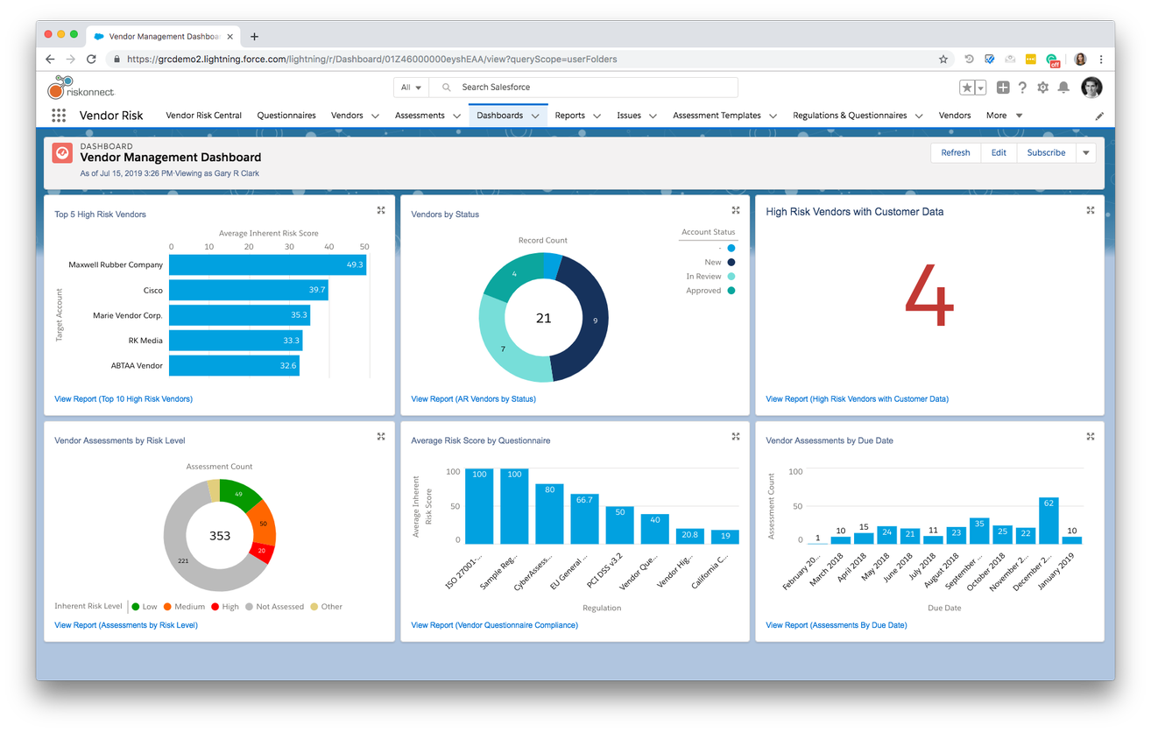The image size is (1151, 732).
Task: Open the Salesforce user profile avatar
Action: (1091, 88)
